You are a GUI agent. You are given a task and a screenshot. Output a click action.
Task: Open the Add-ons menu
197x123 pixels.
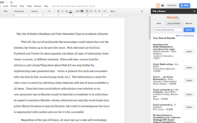[x=38, y=6]
